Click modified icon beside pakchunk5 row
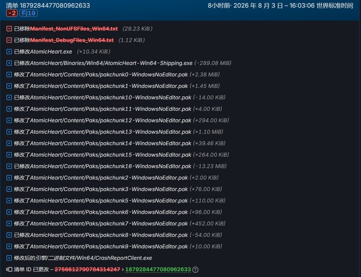This screenshot has height=277, width=361. 9,201
